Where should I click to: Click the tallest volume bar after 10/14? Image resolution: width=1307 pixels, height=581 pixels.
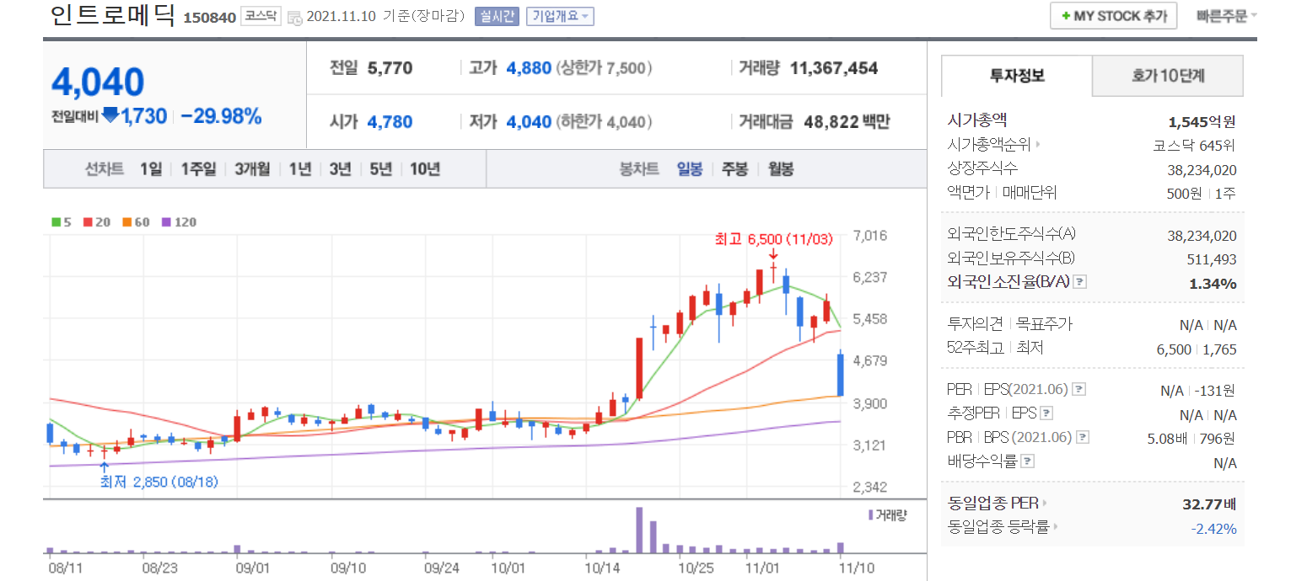point(639,530)
